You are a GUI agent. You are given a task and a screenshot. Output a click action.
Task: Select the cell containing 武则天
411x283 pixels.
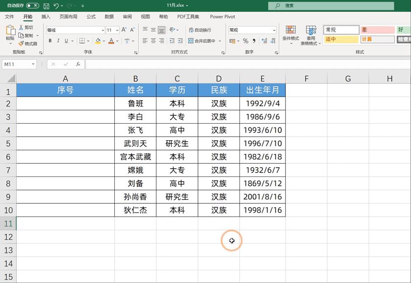click(x=135, y=143)
